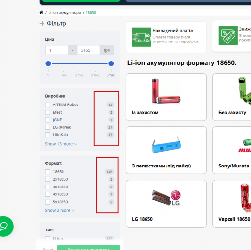Image resolution: width=251 pixels, height=250 pixels.
Task: Click the count badge 3 for 2x18650
Action: pyautogui.click(x=111, y=179)
